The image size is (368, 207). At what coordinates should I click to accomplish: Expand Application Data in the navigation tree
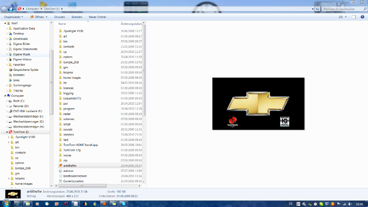[x=7, y=28]
